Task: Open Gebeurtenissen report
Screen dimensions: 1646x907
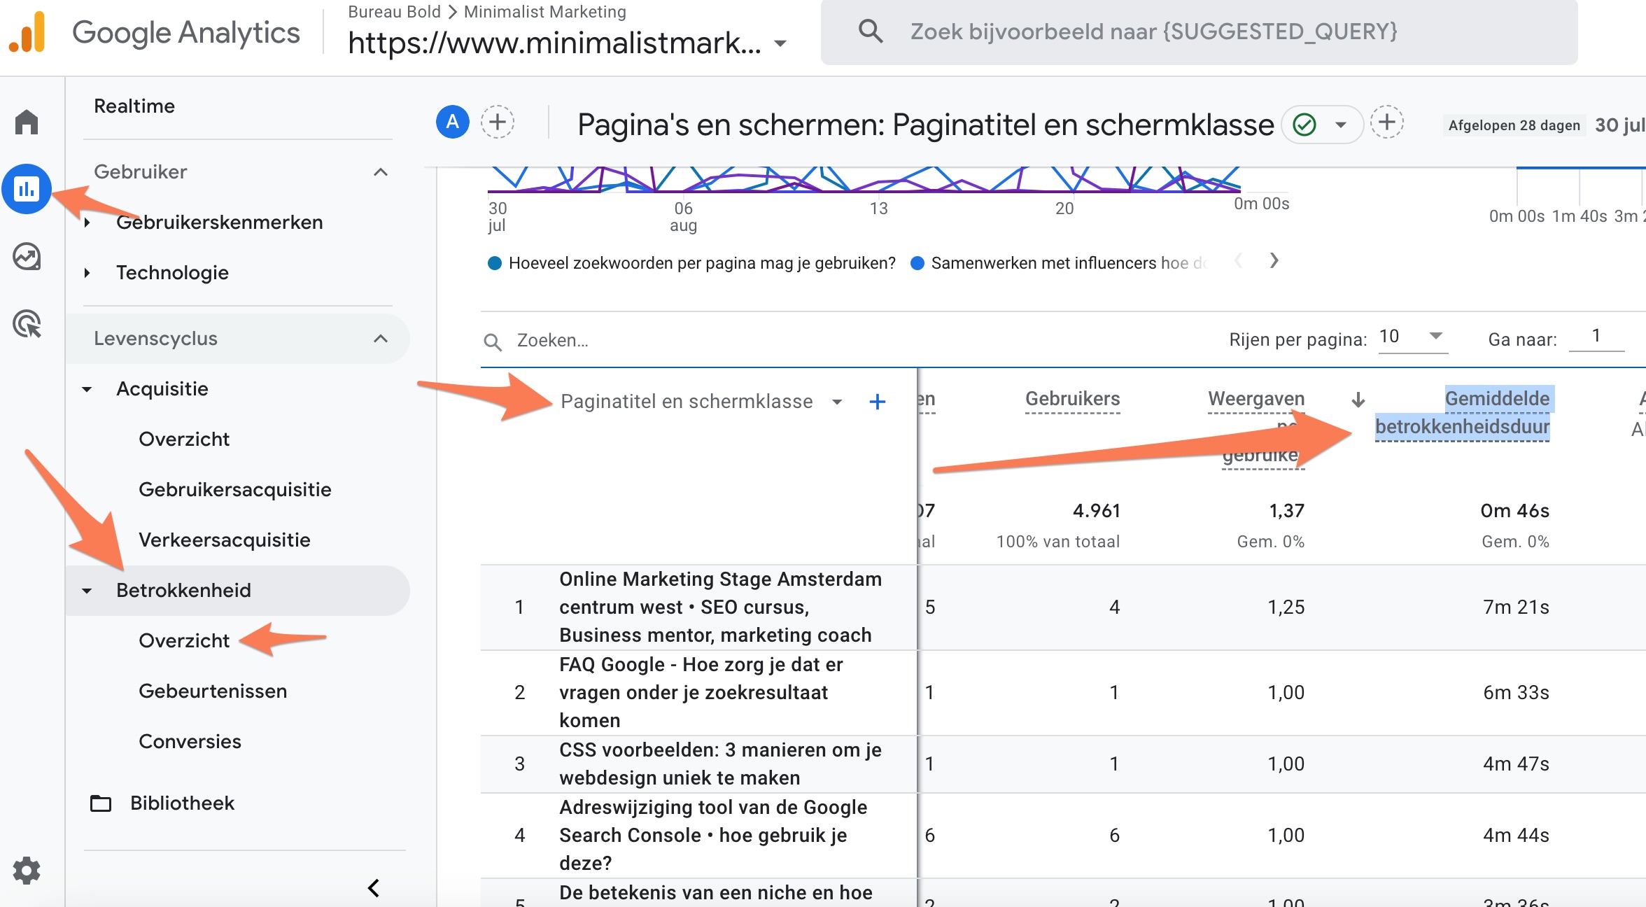Action: pos(213,691)
